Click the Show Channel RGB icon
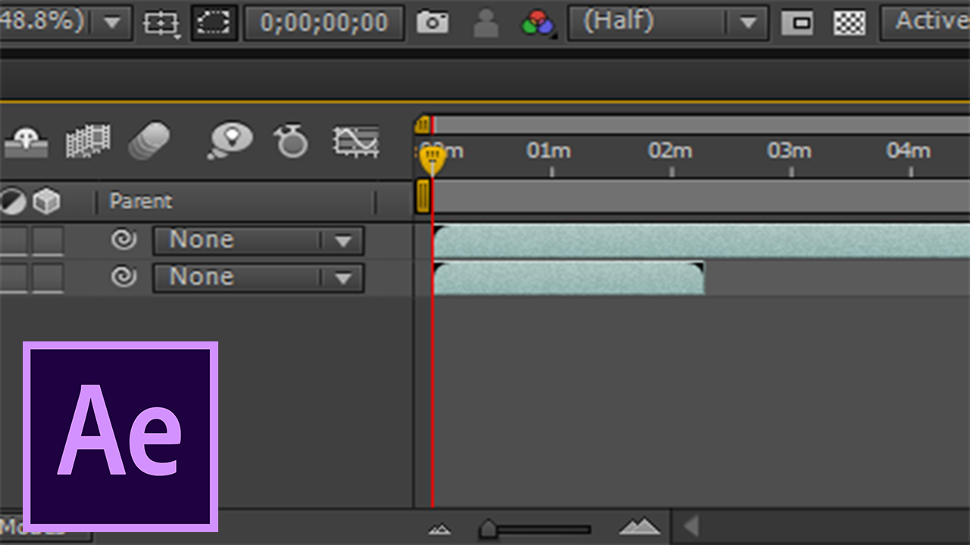 (x=538, y=23)
